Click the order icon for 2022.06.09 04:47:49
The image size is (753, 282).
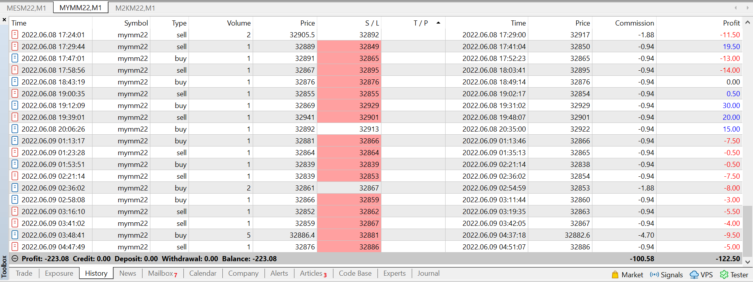point(15,247)
